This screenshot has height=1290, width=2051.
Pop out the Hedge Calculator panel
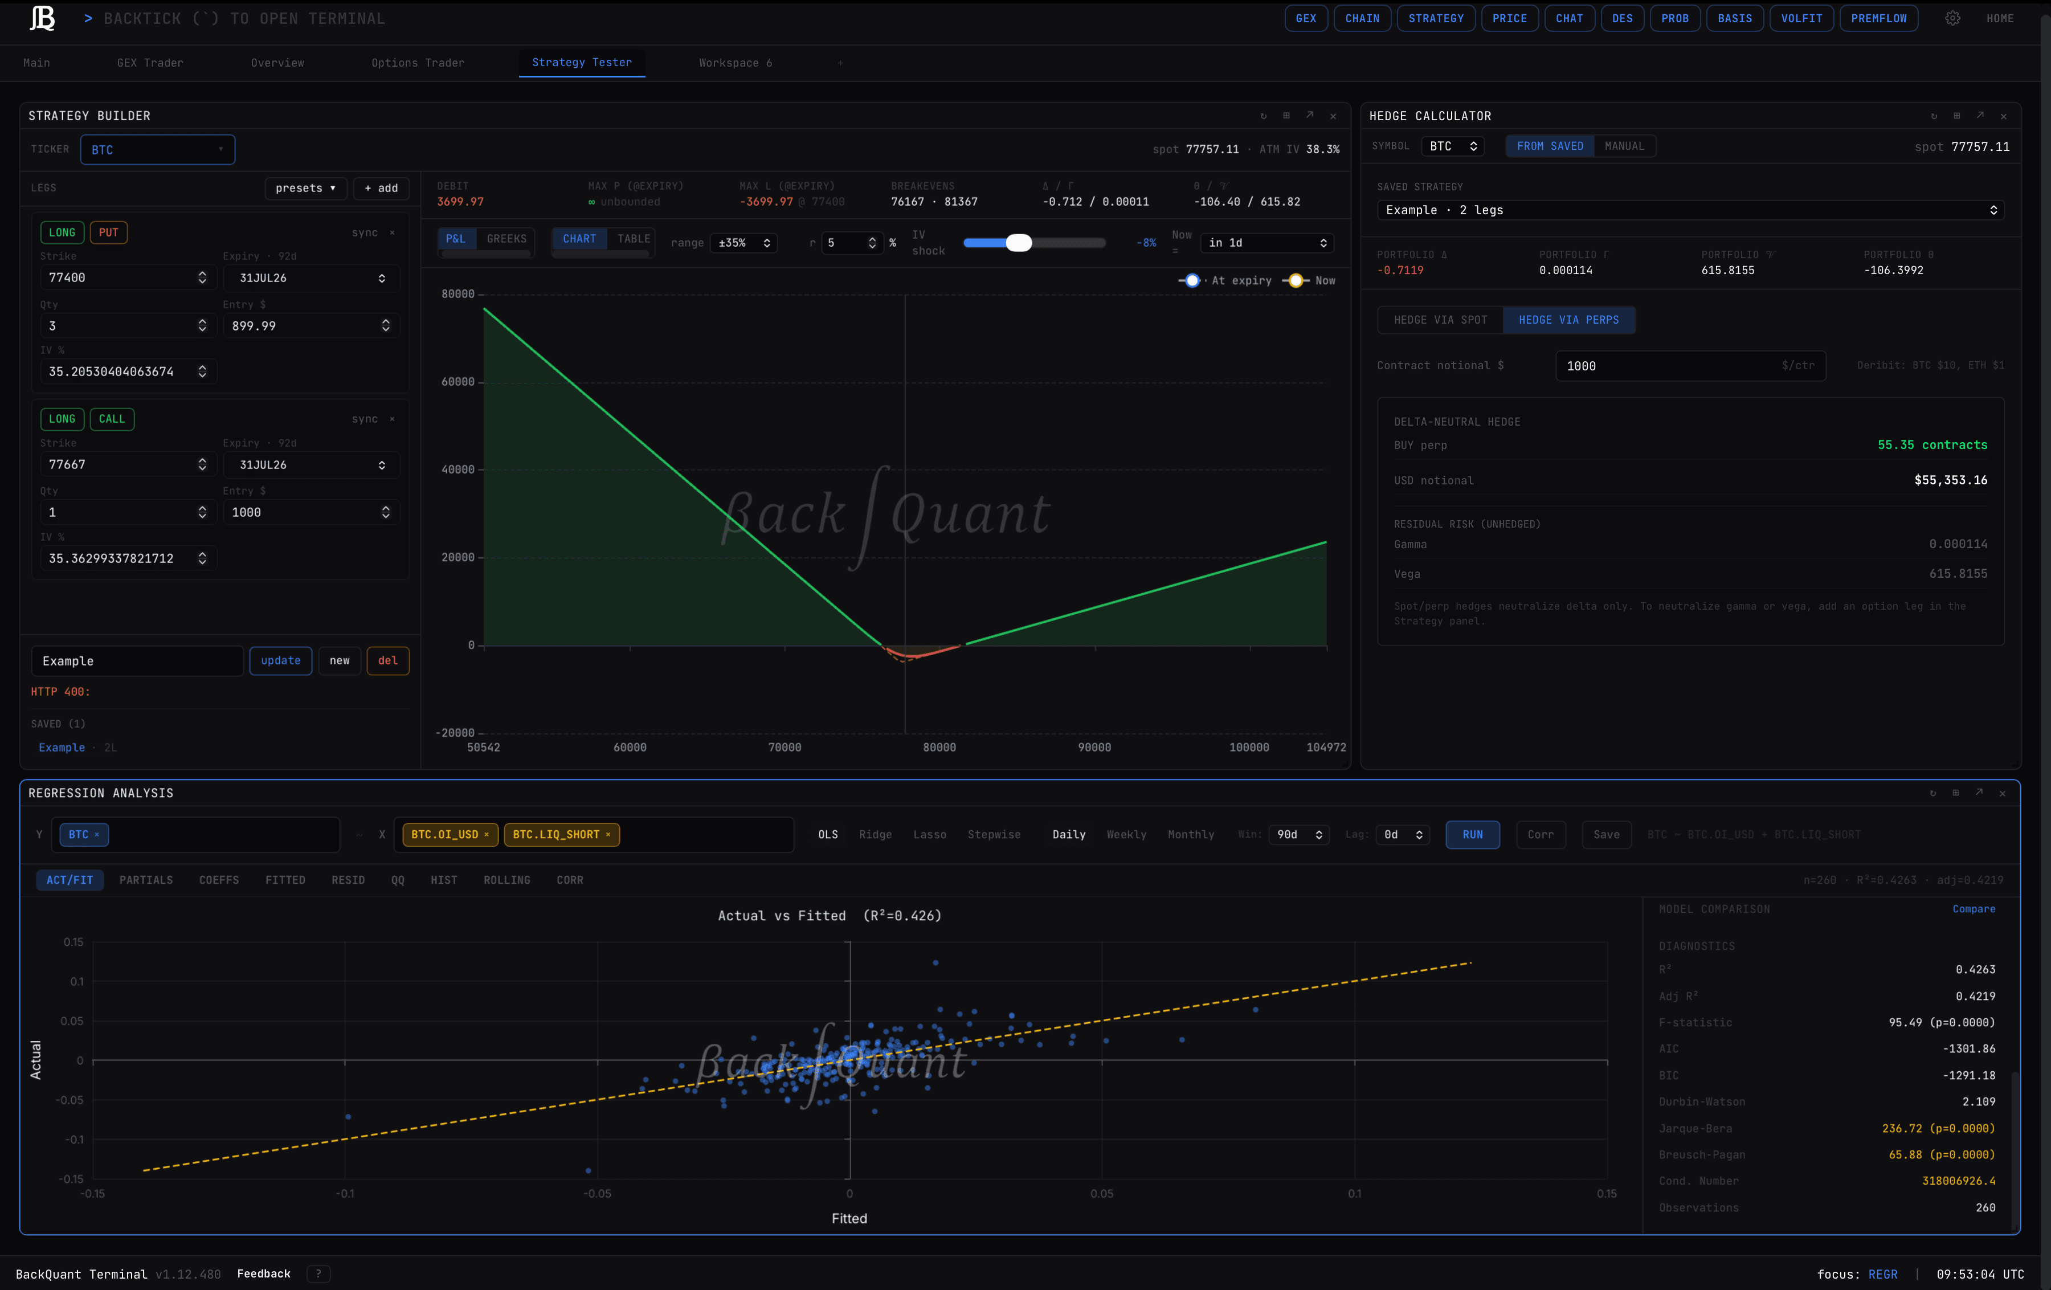pyautogui.click(x=1980, y=116)
